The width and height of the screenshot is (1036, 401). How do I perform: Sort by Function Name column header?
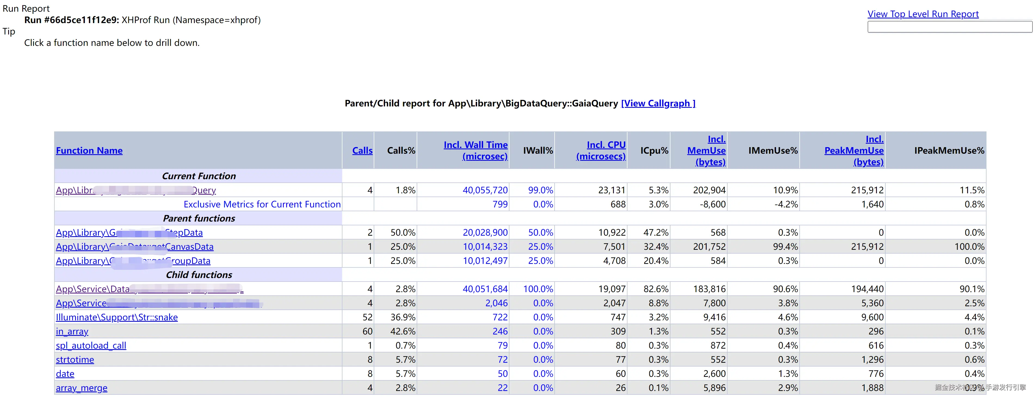click(x=89, y=150)
